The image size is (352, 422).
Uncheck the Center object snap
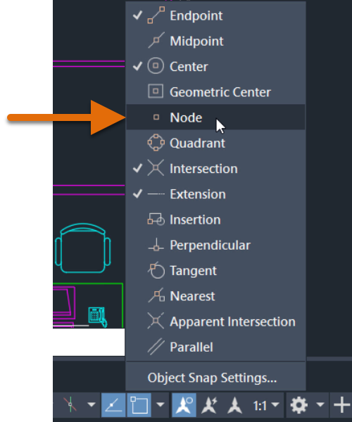click(x=215, y=67)
